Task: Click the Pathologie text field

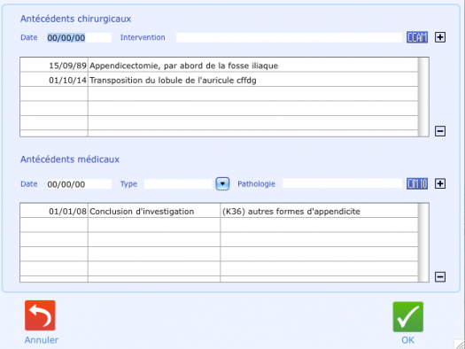Action: pos(342,184)
